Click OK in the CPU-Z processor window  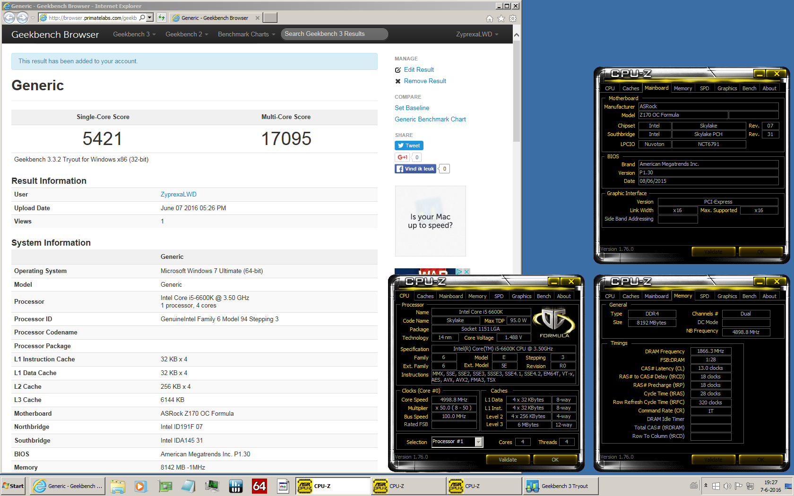tap(555, 460)
